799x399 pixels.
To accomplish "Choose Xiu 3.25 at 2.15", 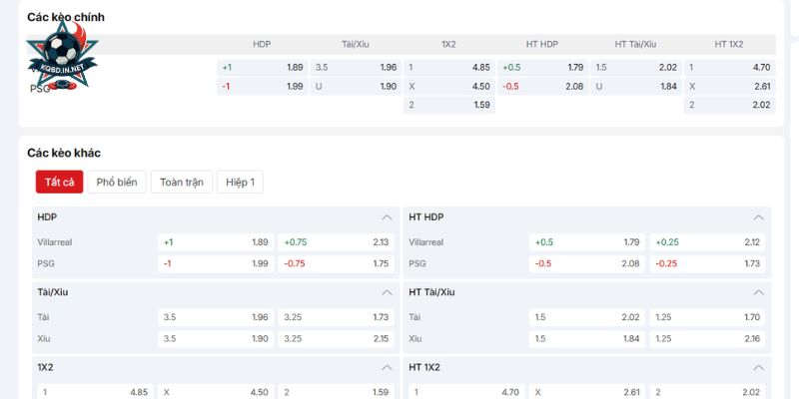I will tap(336, 339).
